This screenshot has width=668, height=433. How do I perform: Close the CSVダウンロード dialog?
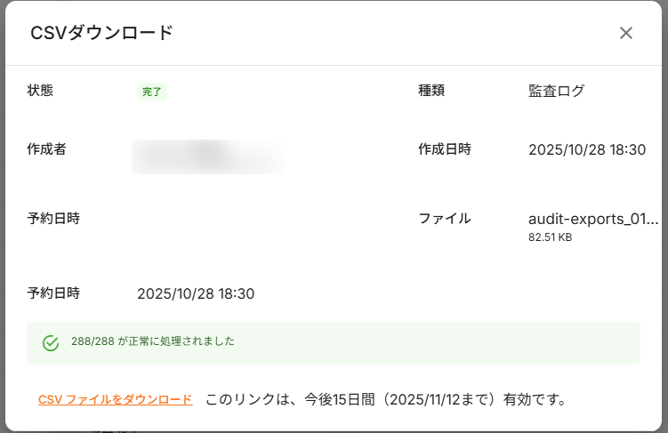pos(626,33)
